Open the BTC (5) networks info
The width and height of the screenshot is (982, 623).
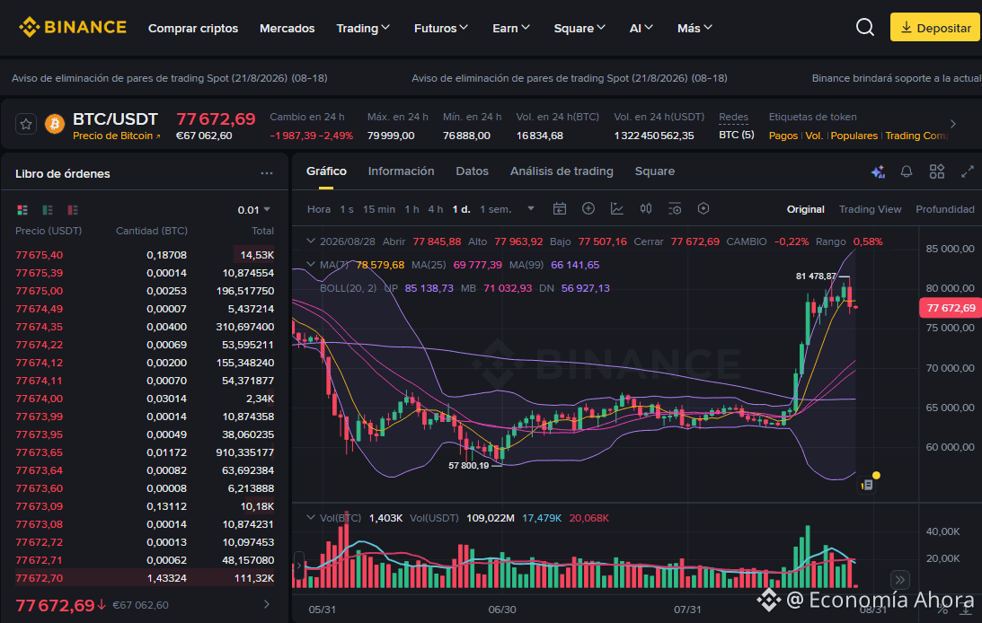pos(736,136)
